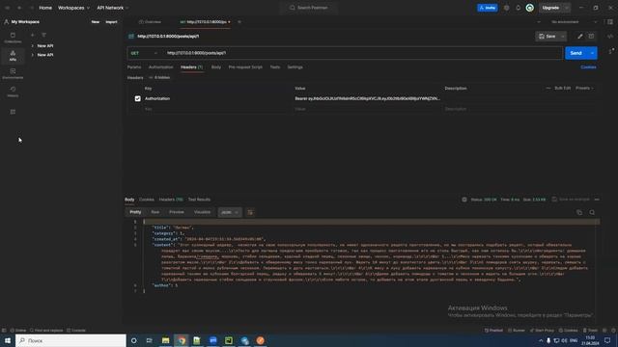The height and width of the screenshot is (347, 618).
Task: Switch to the Authorization tab
Action: (161, 67)
